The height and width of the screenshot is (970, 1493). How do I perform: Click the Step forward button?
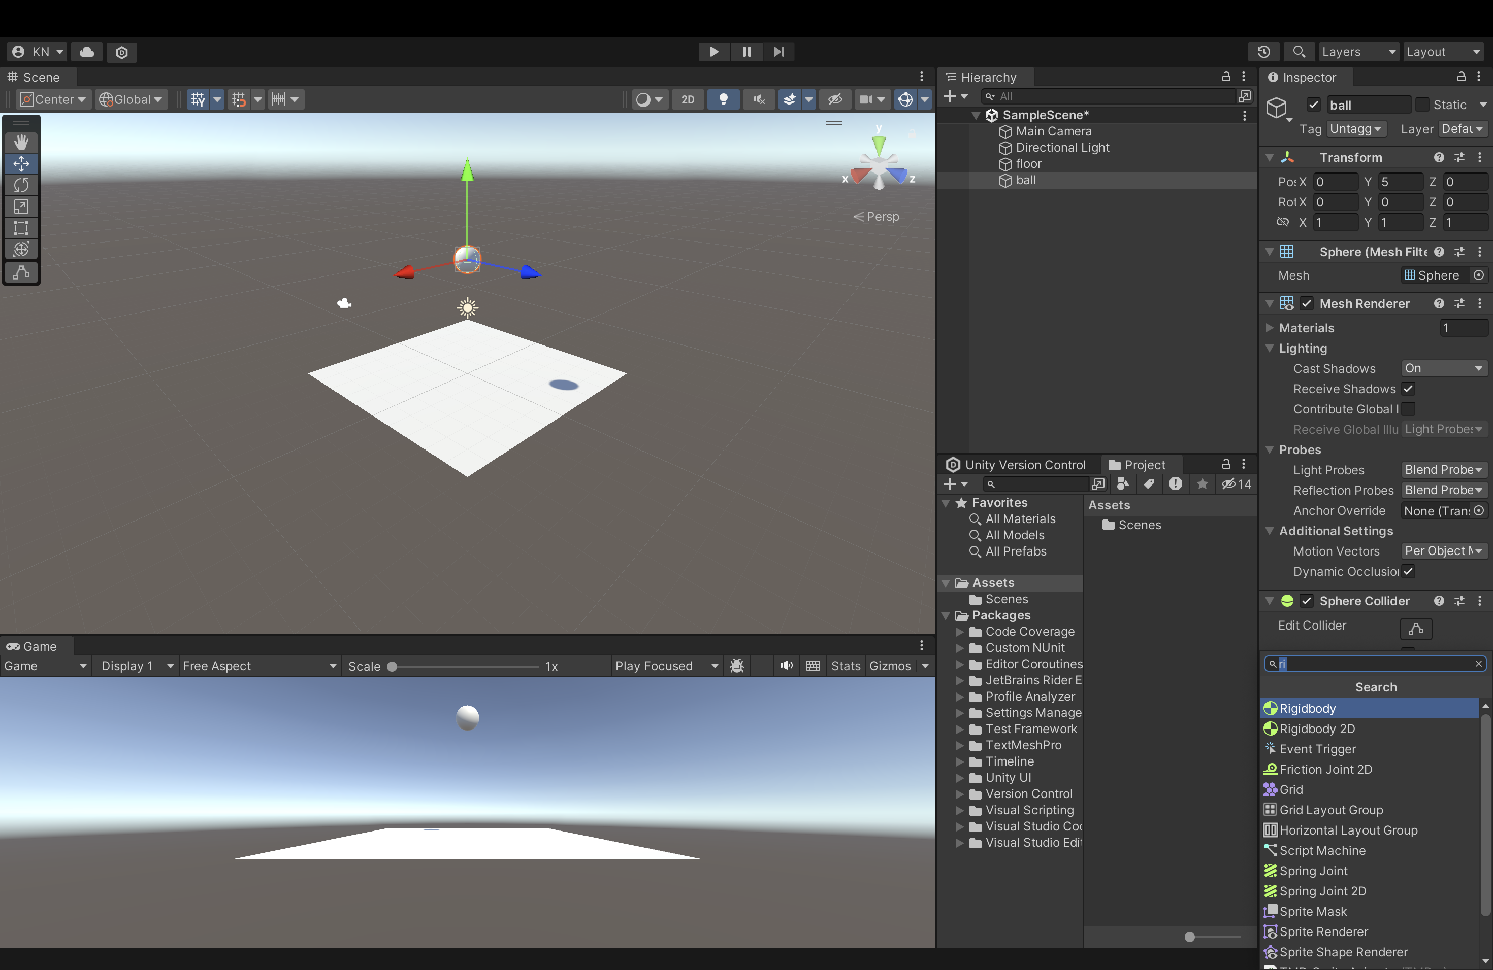click(x=778, y=51)
